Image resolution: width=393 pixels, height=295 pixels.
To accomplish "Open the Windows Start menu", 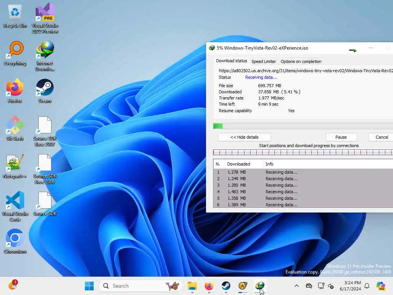I will [x=89, y=286].
